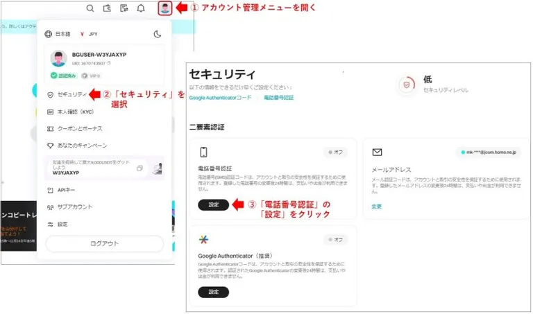The image size is (533, 314).
Task: Open APIキー menu item
Action: pyautogui.click(x=66, y=190)
